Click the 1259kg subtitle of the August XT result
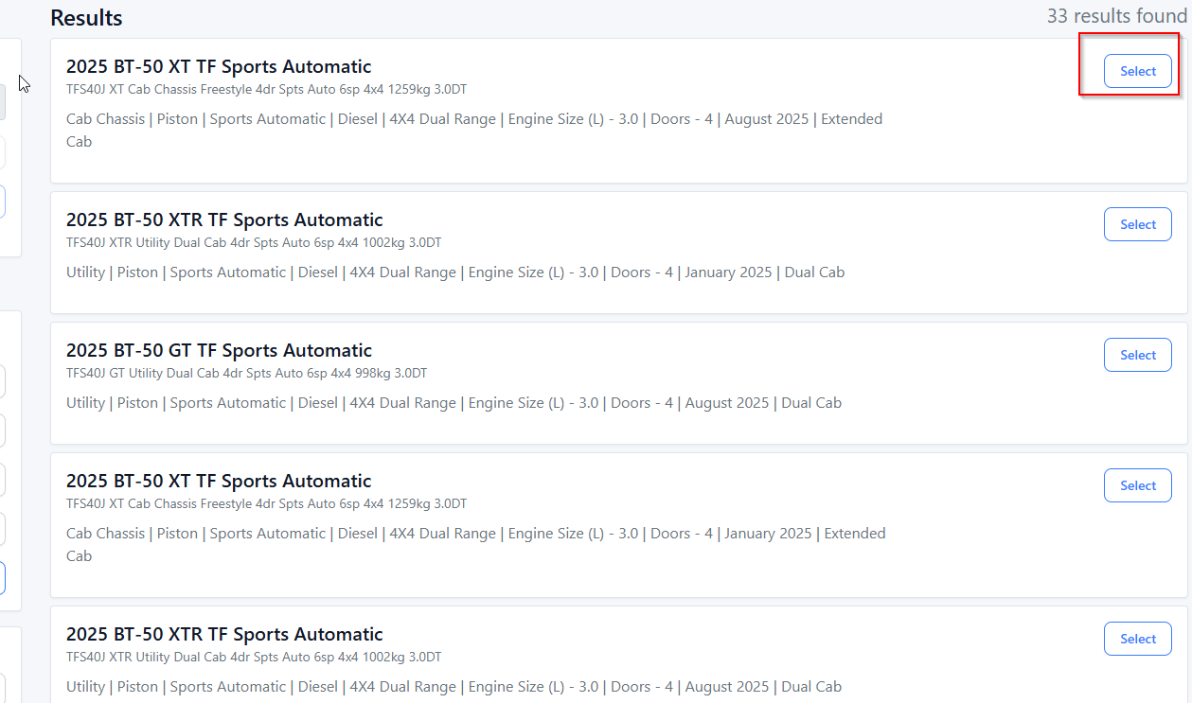The height and width of the screenshot is (703, 1192). [266, 89]
